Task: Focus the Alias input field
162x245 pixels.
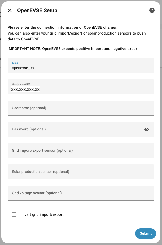Action: click(81, 68)
